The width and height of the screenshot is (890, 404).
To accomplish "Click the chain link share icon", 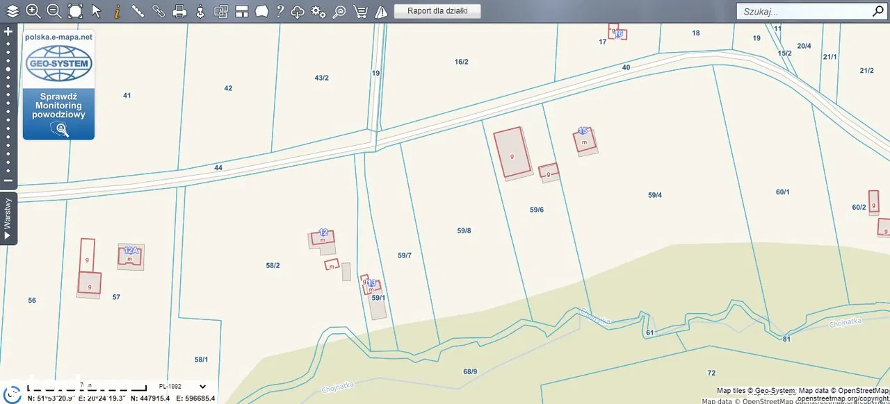I will (159, 11).
